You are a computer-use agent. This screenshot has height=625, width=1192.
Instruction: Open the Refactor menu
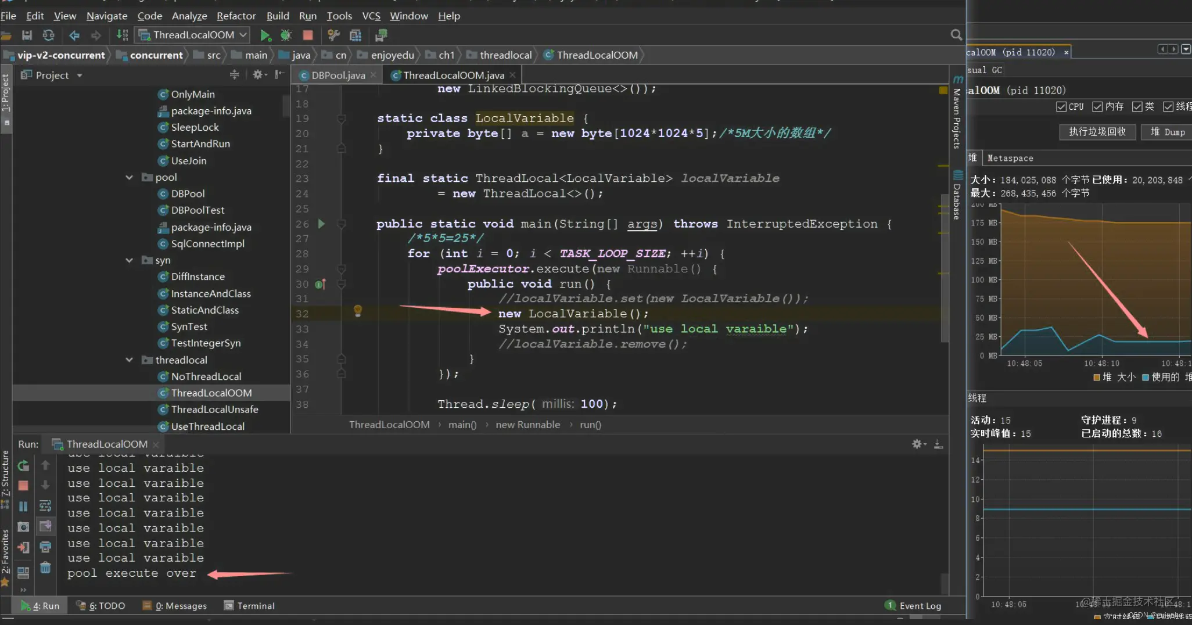click(x=236, y=16)
